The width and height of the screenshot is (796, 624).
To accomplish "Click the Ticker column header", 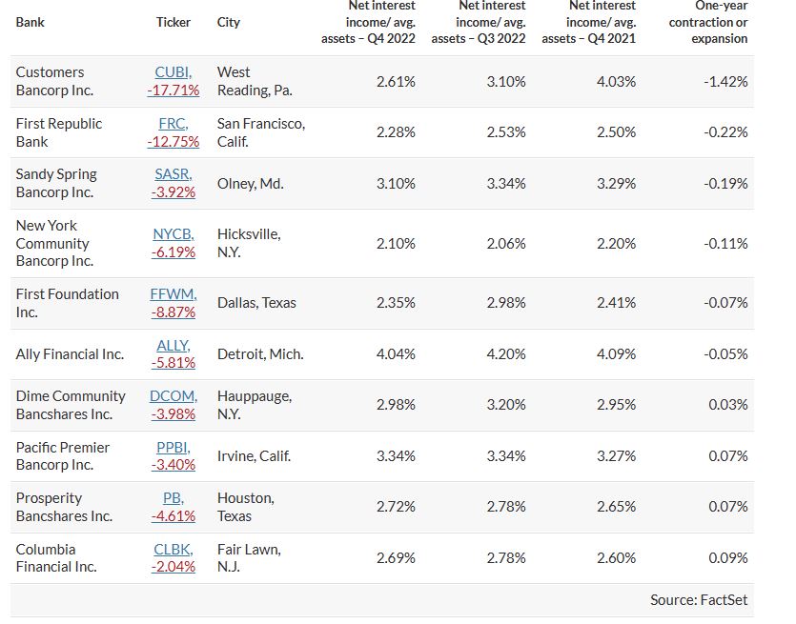I will 173,22.
